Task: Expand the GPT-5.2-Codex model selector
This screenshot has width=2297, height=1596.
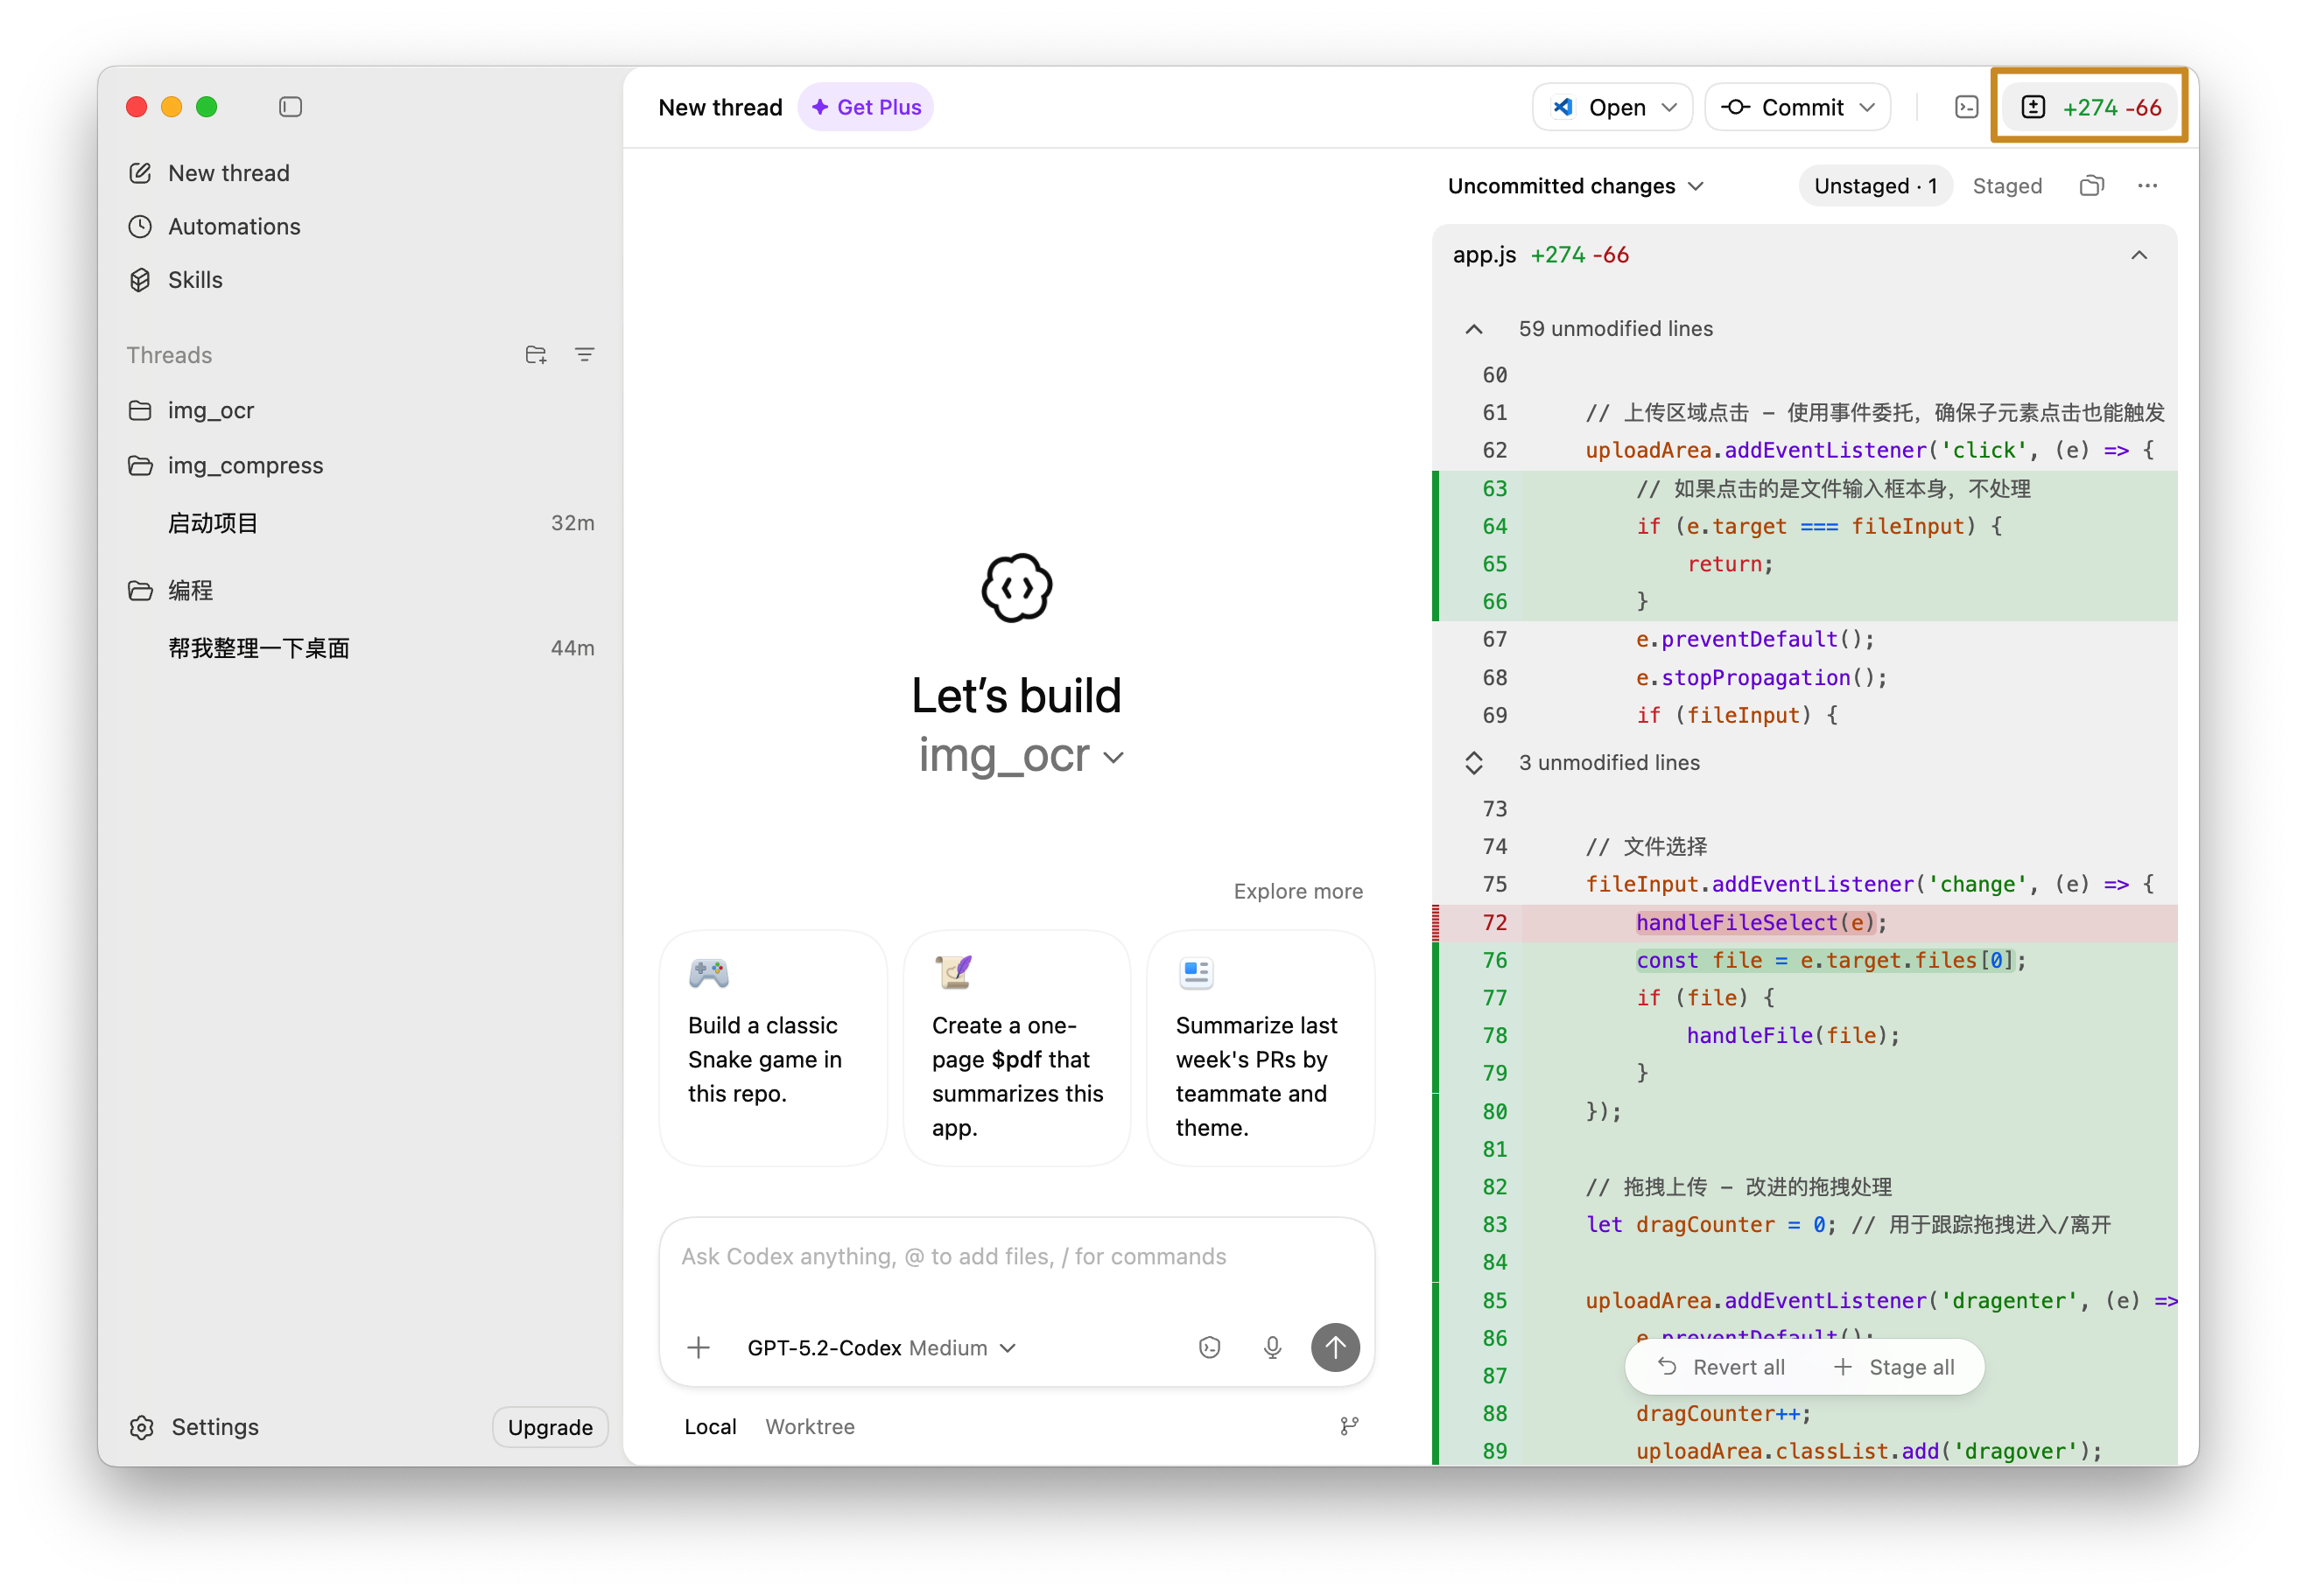Action: [x=881, y=1348]
